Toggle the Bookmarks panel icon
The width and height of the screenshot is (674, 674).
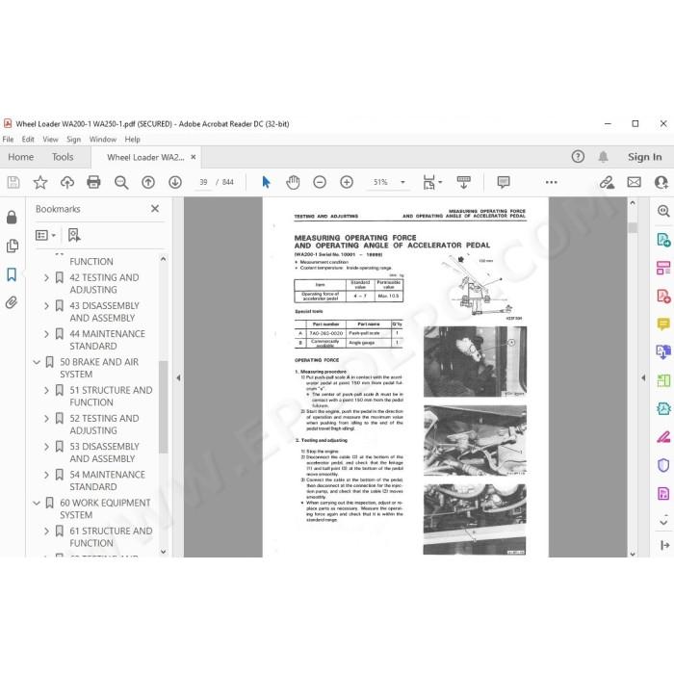(12, 274)
